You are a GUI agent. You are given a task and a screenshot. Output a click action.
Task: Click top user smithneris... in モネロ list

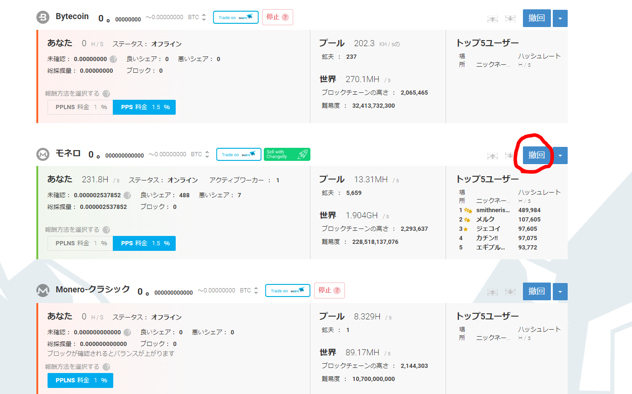tap(493, 210)
